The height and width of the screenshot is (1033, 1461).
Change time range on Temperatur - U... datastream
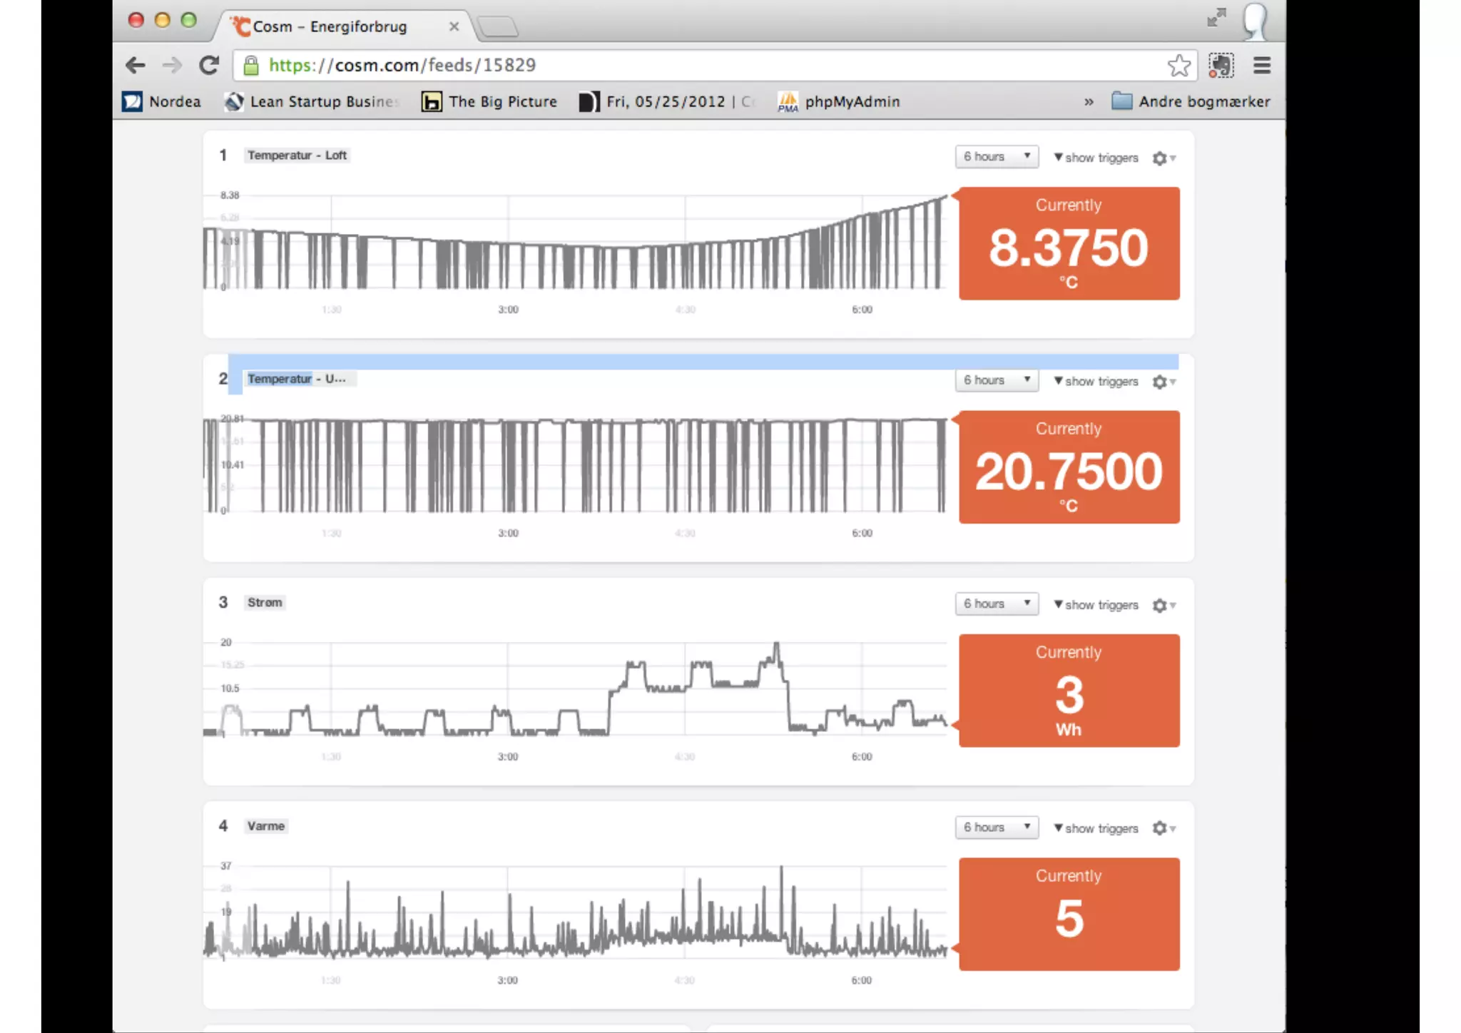point(997,381)
